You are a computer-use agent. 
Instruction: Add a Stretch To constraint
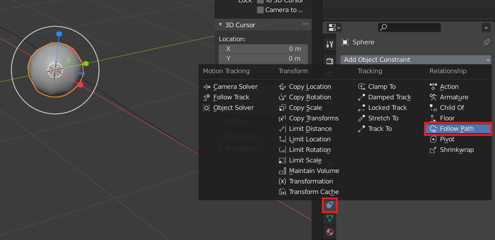pyautogui.click(x=378, y=118)
